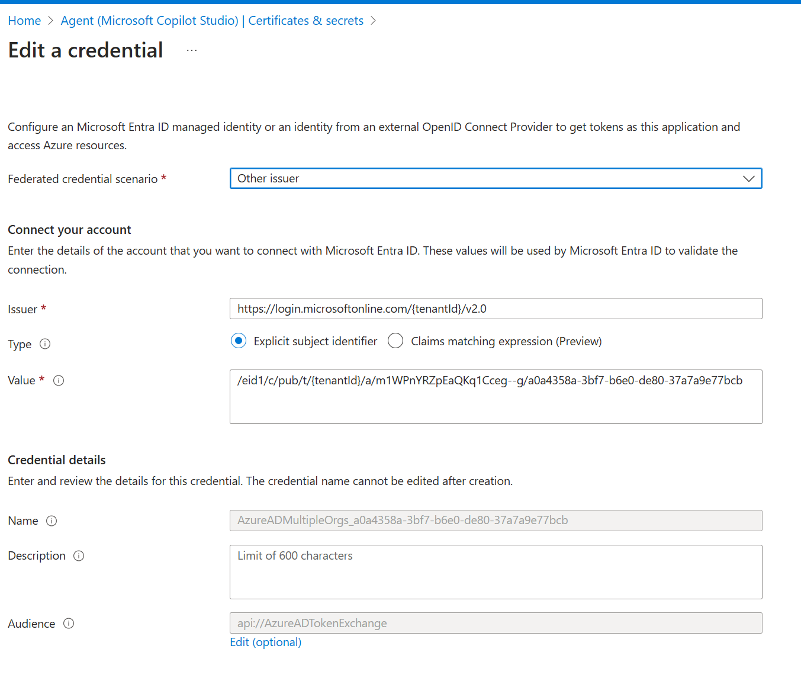Go to Home breadcrumb
801x697 pixels.
(x=24, y=21)
